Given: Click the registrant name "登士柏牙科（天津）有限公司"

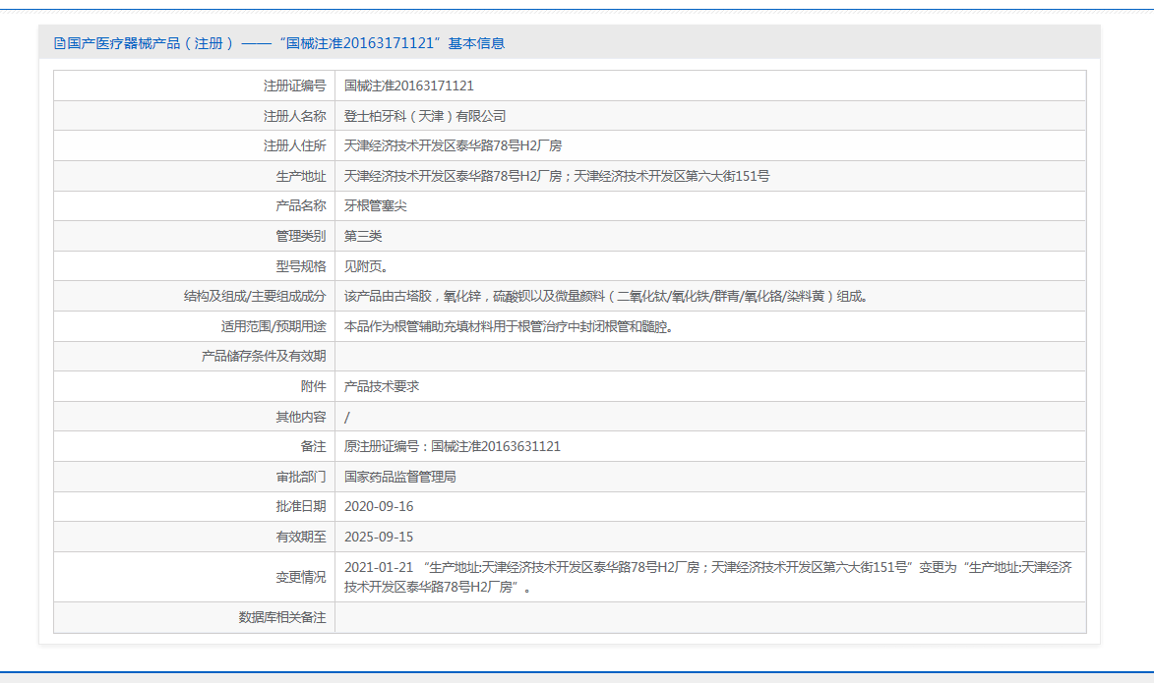Looking at the screenshot, I should tap(427, 115).
